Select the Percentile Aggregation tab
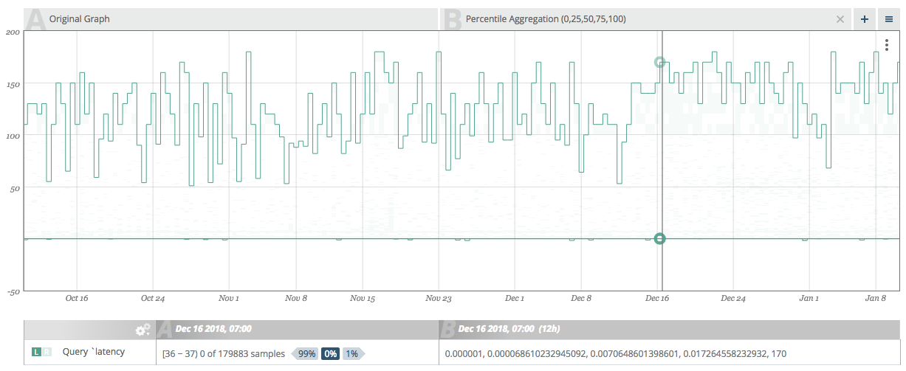906x371 pixels. pos(546,19)
